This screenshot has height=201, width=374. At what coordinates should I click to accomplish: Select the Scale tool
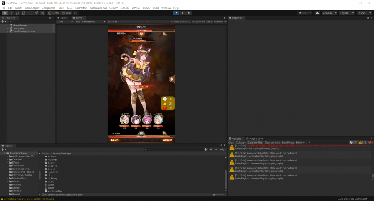point(24,13)
